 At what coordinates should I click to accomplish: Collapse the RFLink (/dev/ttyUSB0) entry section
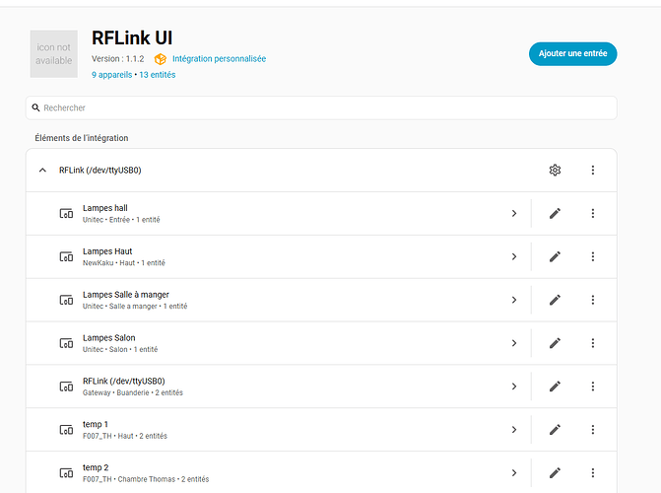click(42, 171)
